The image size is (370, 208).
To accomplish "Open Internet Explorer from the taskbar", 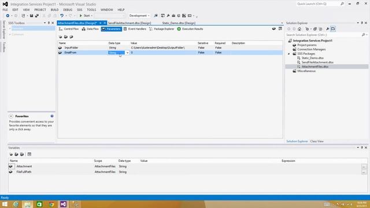I will click(x=16, y=204).
